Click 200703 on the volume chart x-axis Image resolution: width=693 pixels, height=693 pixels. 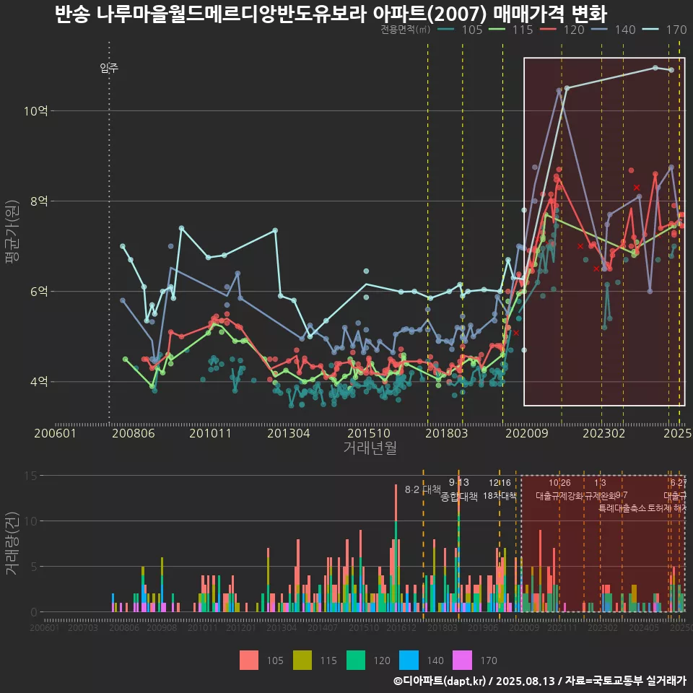pyautogui.click(x=82, y=627)
